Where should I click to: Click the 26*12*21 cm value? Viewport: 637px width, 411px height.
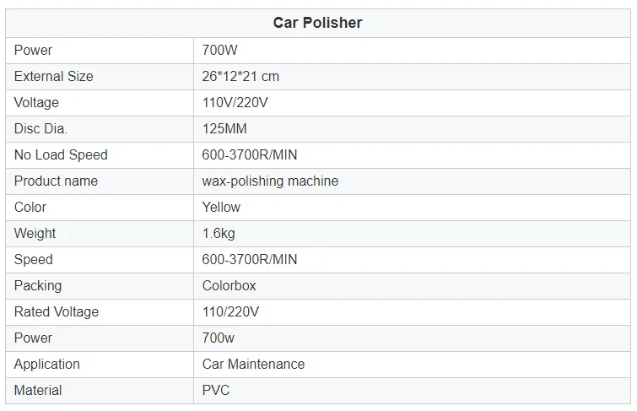click(240, 76)
